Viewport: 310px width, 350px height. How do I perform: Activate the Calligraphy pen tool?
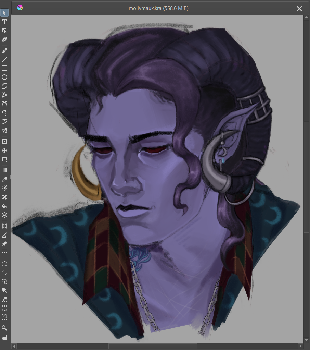[4, 40]
